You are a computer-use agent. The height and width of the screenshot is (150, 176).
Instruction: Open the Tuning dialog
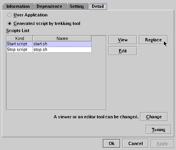[x=158, y=130]
